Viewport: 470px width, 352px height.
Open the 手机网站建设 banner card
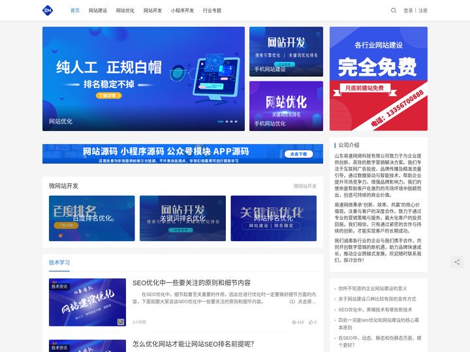(287, 51)
